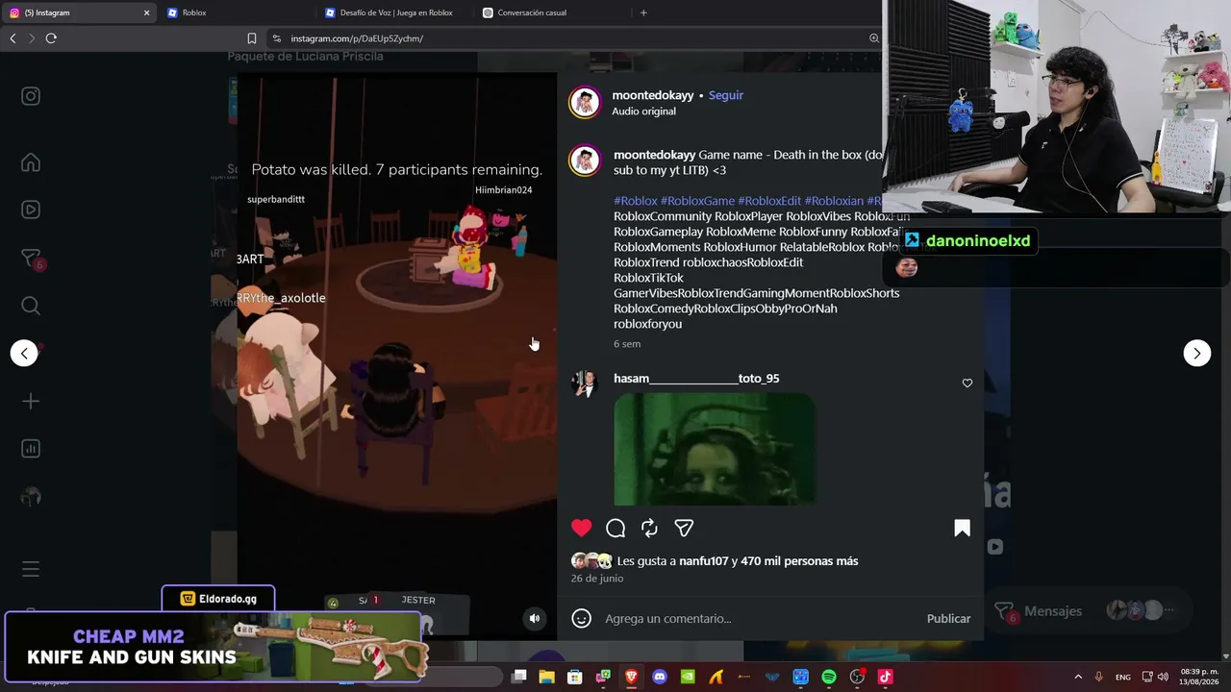Repost using the repost arrows icon
The height and width of the screenshot is (692, 1231).
pyautogui.click(x=649, y=528)
